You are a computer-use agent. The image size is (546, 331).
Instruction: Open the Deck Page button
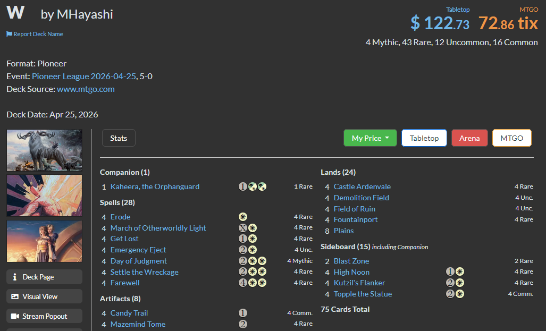[44, 277]
